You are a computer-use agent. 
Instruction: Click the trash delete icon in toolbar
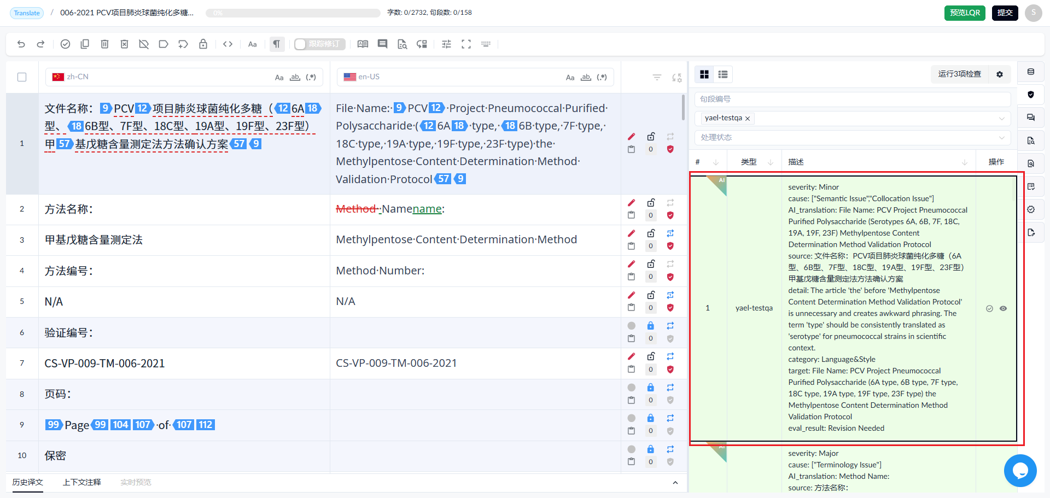coord(104,44)
